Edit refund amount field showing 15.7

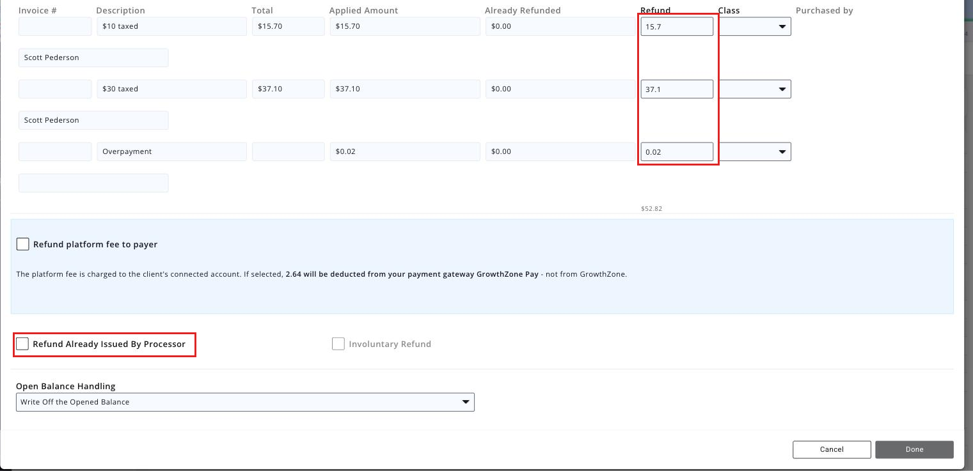pos(677,26)
